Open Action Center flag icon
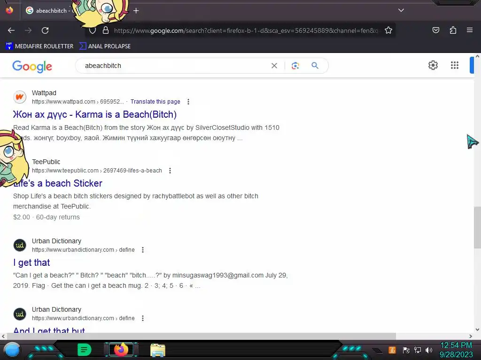The height and width of the screenshot is (360, 481). (406, 350)
